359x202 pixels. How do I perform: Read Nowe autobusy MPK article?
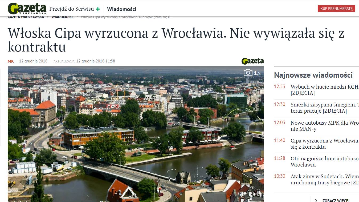pyautogui.click(x=325, y=126)
